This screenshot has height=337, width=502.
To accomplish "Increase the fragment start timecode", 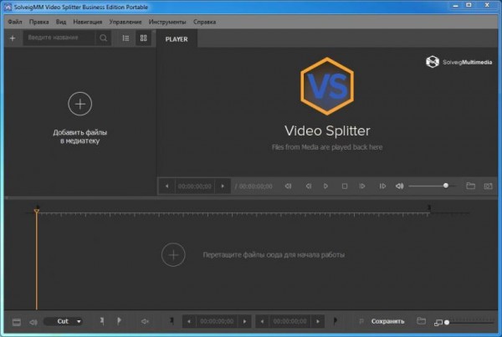I will pyautogui.click(x=244, y=321).
